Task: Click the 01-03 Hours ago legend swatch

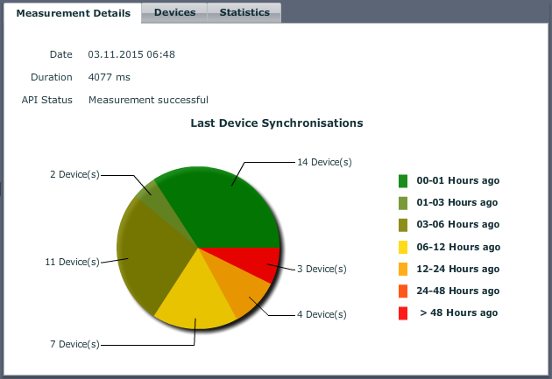Action: 403,203
